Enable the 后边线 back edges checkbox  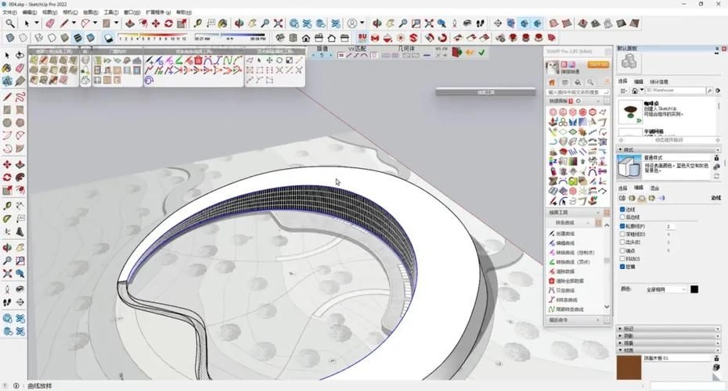click(x=622, y=217)
